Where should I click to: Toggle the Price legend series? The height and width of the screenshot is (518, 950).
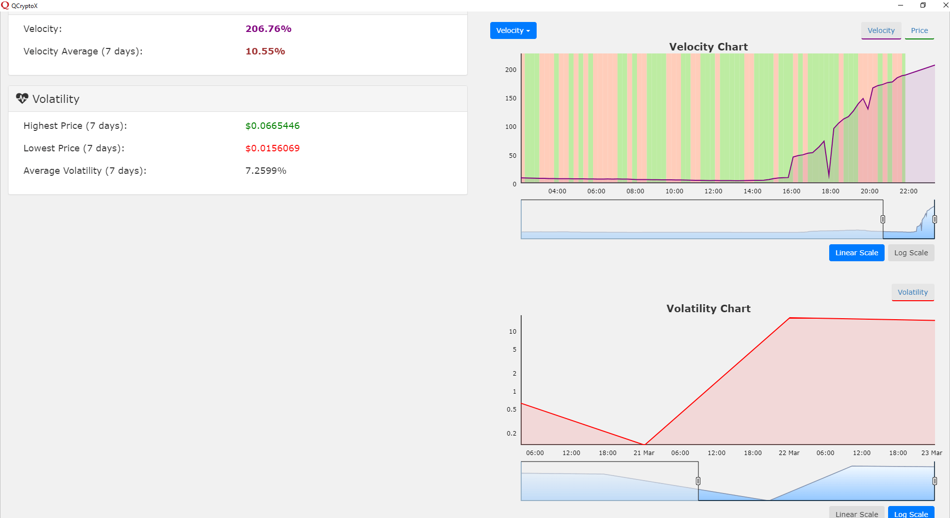[919, 30]
